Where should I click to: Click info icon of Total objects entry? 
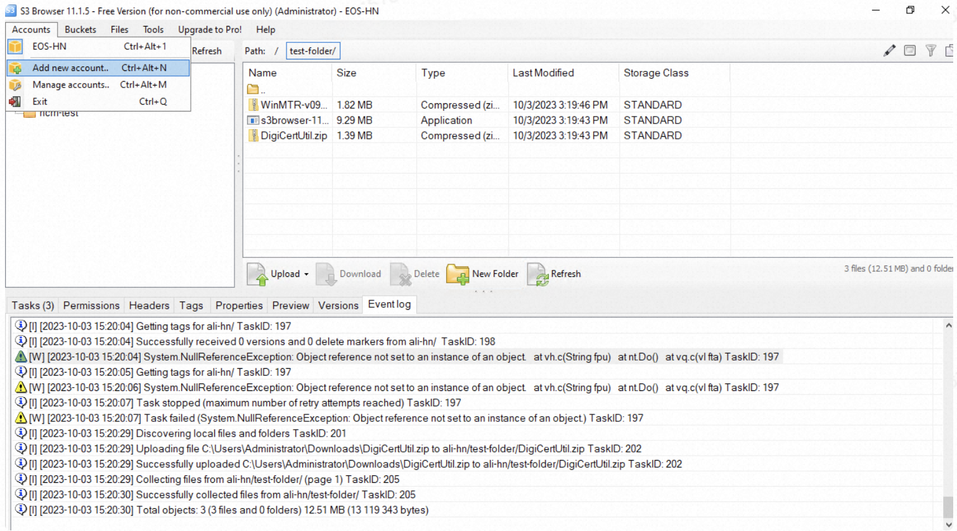click(x=21, y=510)
